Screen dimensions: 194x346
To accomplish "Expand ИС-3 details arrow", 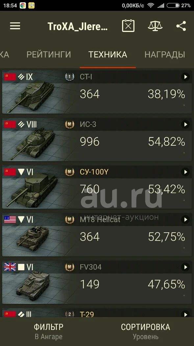I will pos(185,125).
